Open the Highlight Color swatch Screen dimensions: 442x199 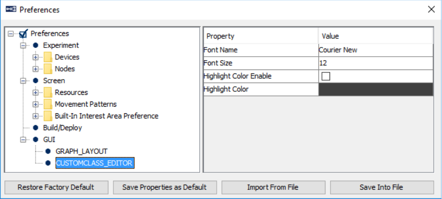[x=376, y=89]
